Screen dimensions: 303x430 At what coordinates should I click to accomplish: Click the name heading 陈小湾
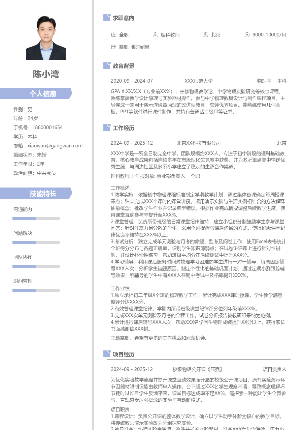[x=46, y=74]
